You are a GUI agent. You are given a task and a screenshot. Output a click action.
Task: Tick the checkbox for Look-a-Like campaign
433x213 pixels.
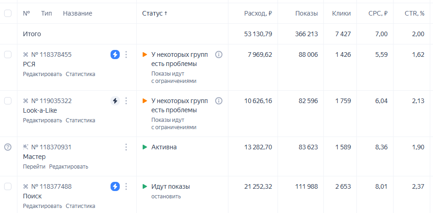8,101
